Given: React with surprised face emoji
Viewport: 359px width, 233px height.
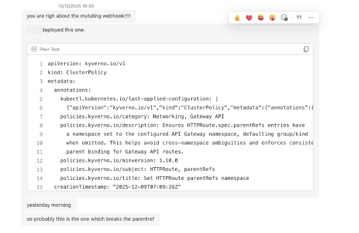Looking at the screenshot, I should click(272, 18).
